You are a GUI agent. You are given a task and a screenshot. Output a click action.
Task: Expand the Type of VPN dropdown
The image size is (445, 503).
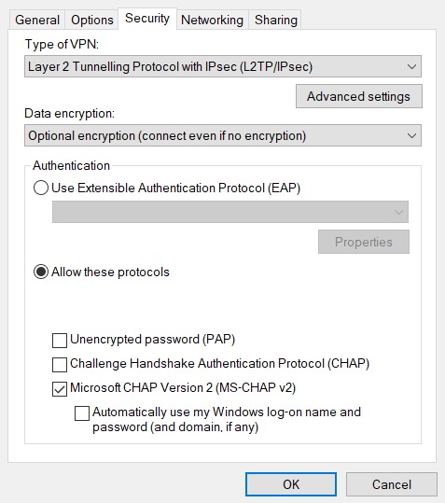pos(223,66)
